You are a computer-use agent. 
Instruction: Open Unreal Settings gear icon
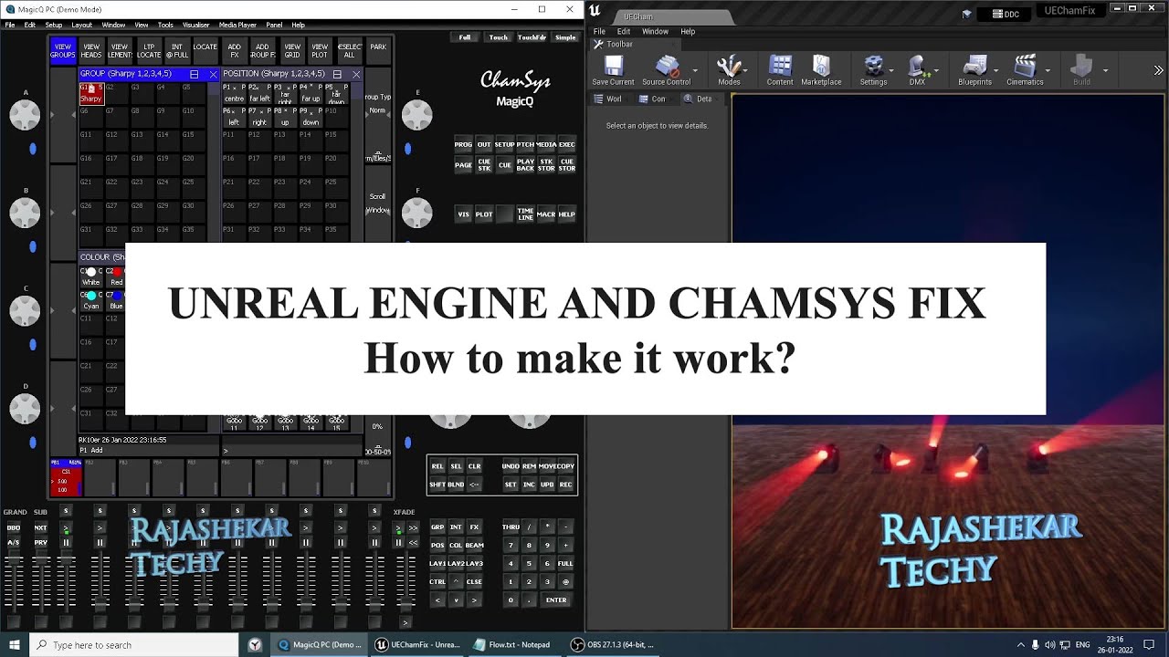coord(873,69)
